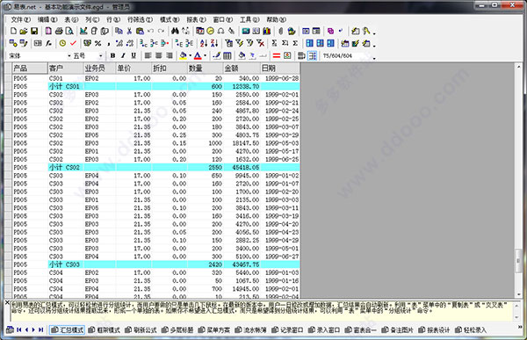This screenshot has height=340, width=527.
Task: Click the Omega special character icon
Action: (x=220, y=31)
